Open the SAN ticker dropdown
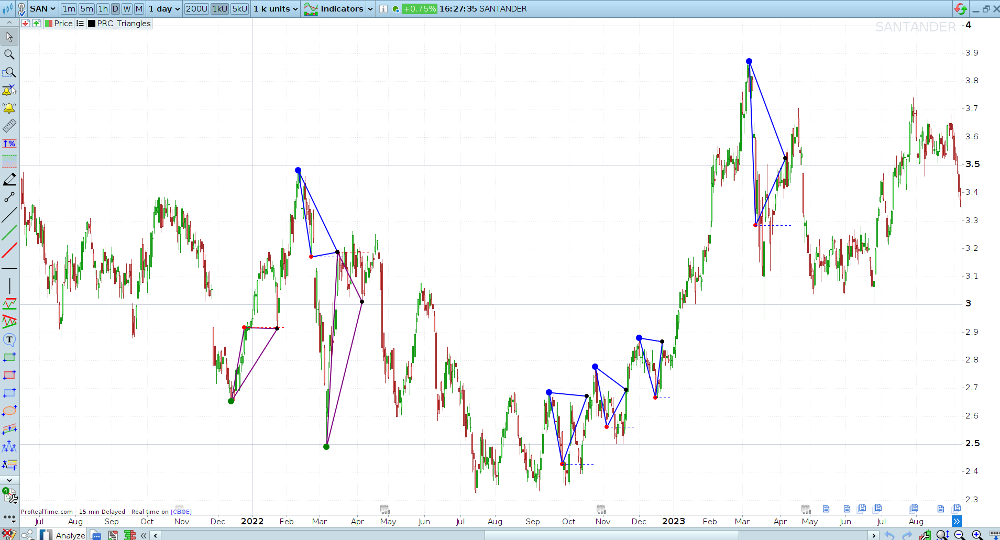Image resolution: width=1000 pixels, height=540 pixels. (x=42, y=9)
